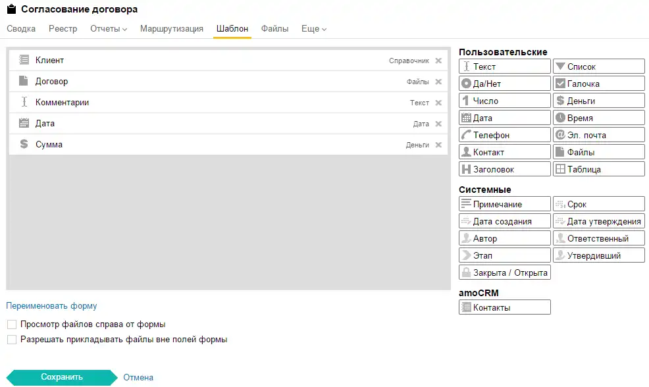Image resolution: width=649 pixels, height=387 pixels.
Task: Open the Реестр tab
Action: point(63,28)
